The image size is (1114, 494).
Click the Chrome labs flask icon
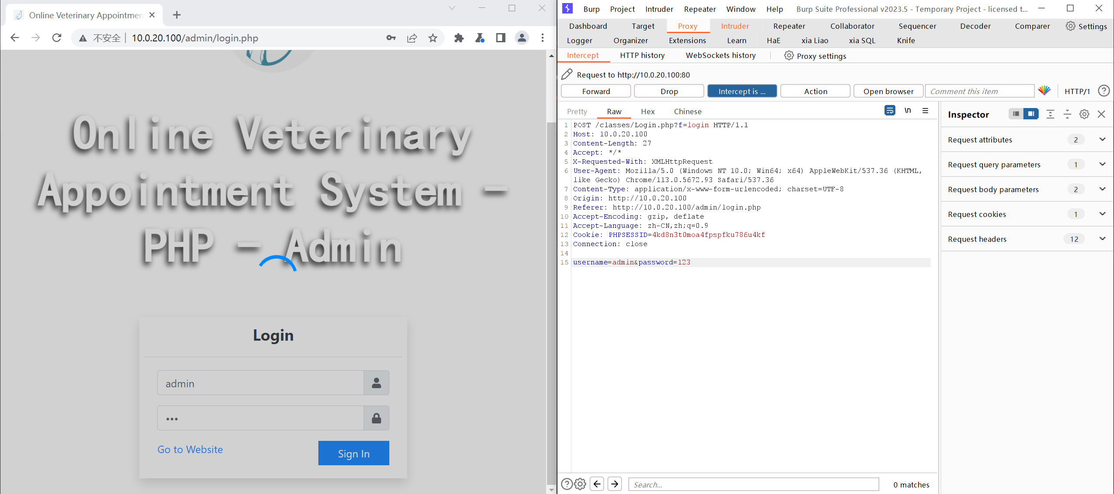pyautogui.click(x=480, y=38)
